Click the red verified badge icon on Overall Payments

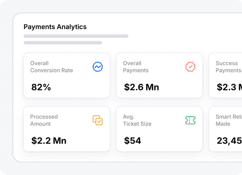click(x=190, y=67)
